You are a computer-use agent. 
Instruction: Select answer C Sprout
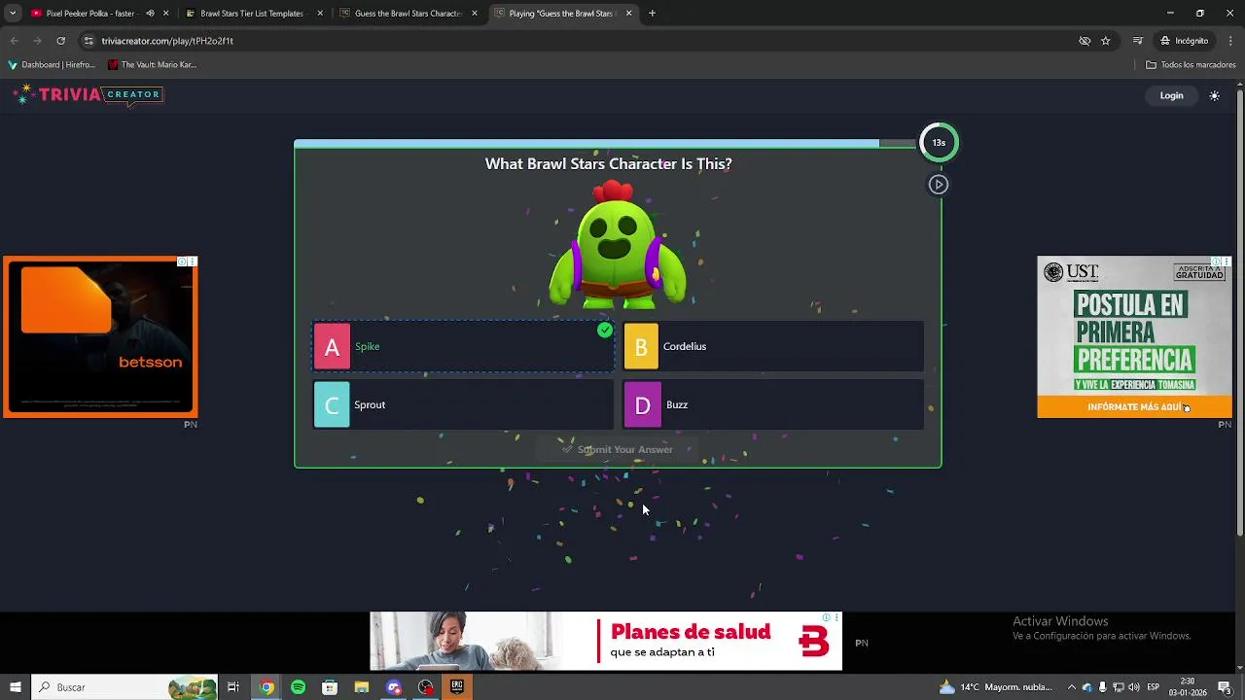[x=463, y=404]
